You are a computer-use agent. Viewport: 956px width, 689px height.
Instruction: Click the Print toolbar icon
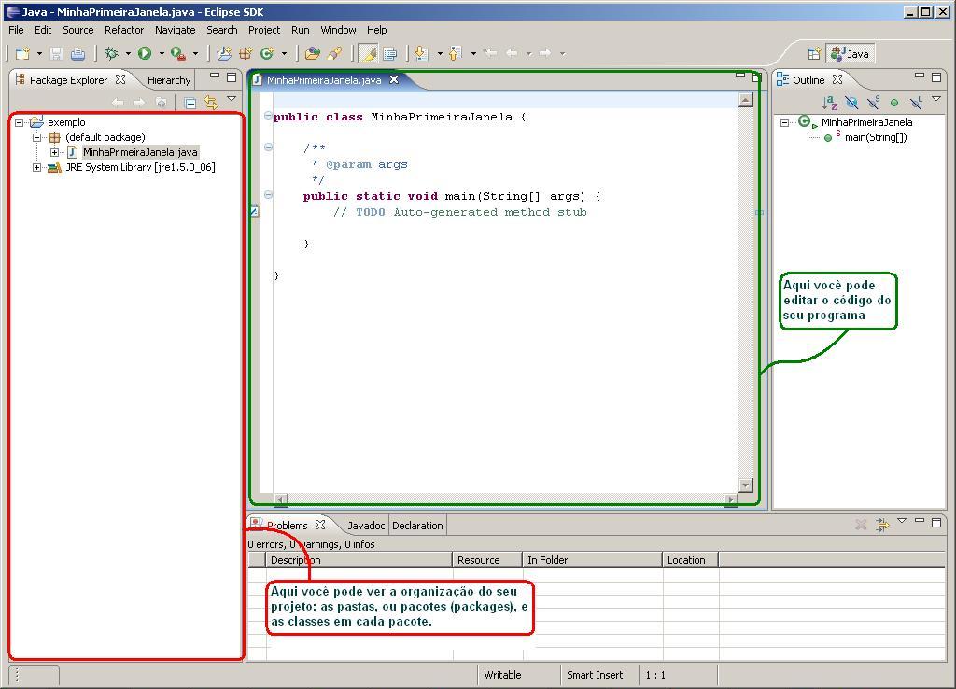coord(77,53)
